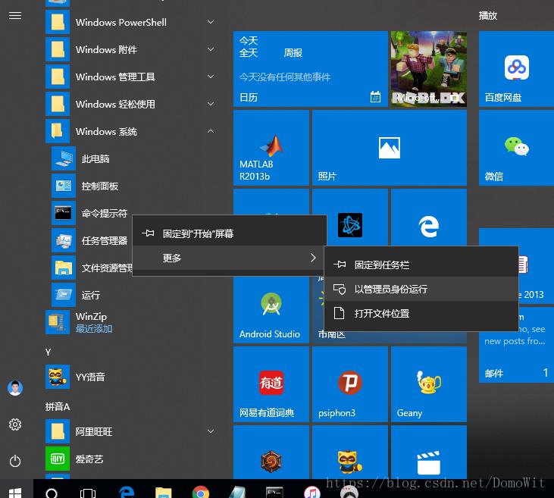Expand the Windows PowerShell folder
Image resolution: width=554 pixels, height=498 pixels.
point(210,22)
